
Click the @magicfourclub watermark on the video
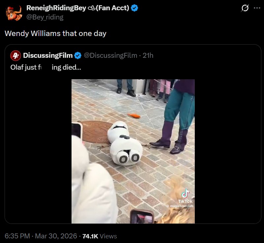point(180,206)
